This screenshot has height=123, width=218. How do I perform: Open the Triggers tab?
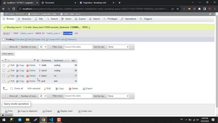point(146,19)
